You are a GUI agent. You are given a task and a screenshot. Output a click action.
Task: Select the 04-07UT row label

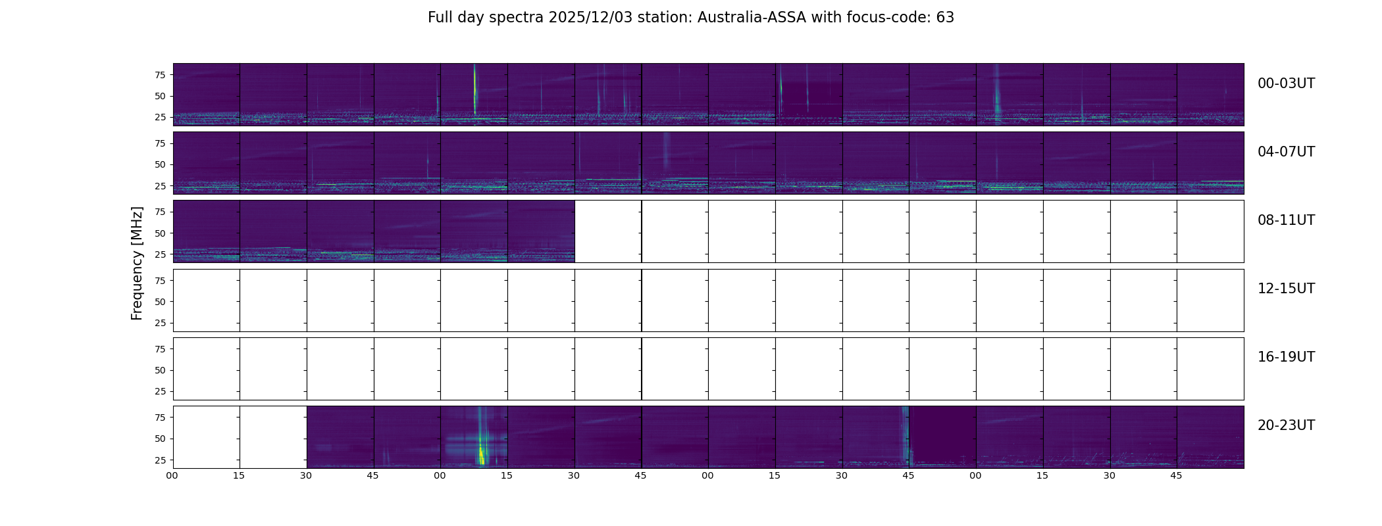(x=1285, y=152)
